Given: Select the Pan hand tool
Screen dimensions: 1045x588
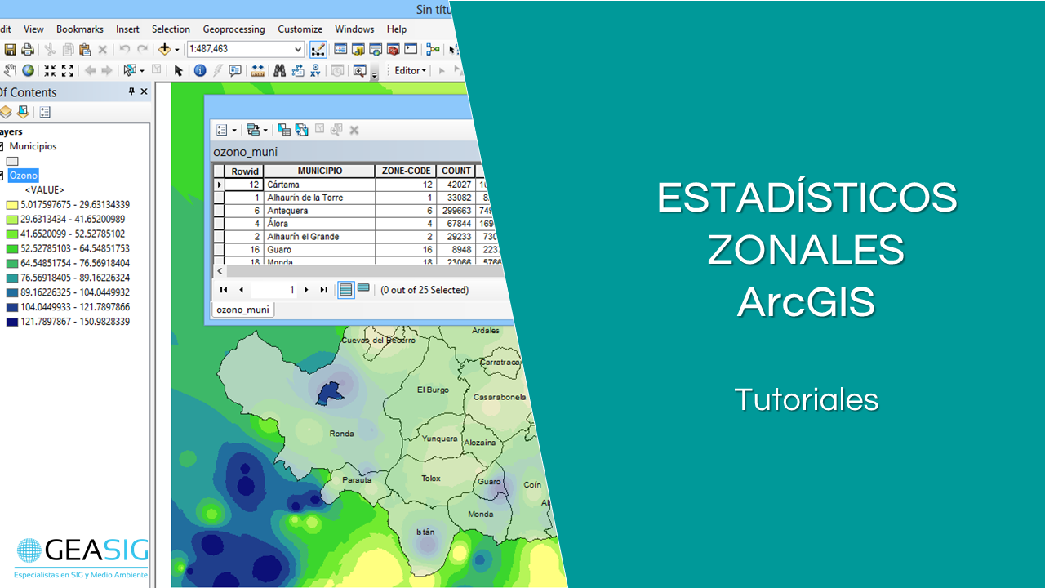Looking at the screenshot, I should coord(10,71).
